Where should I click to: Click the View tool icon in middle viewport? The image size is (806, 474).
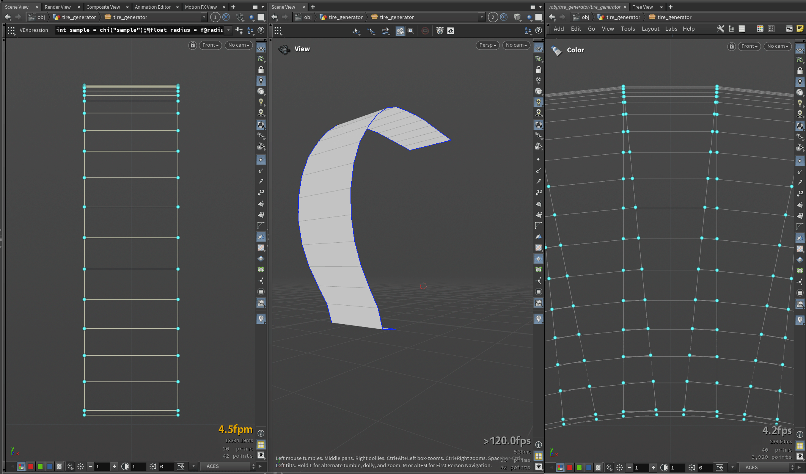pos(284,49)
